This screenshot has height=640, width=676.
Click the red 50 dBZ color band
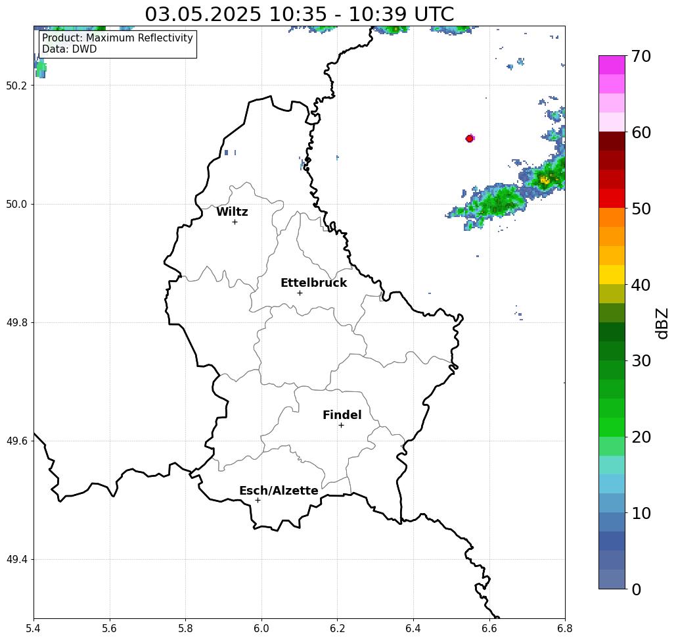(612, 199)
